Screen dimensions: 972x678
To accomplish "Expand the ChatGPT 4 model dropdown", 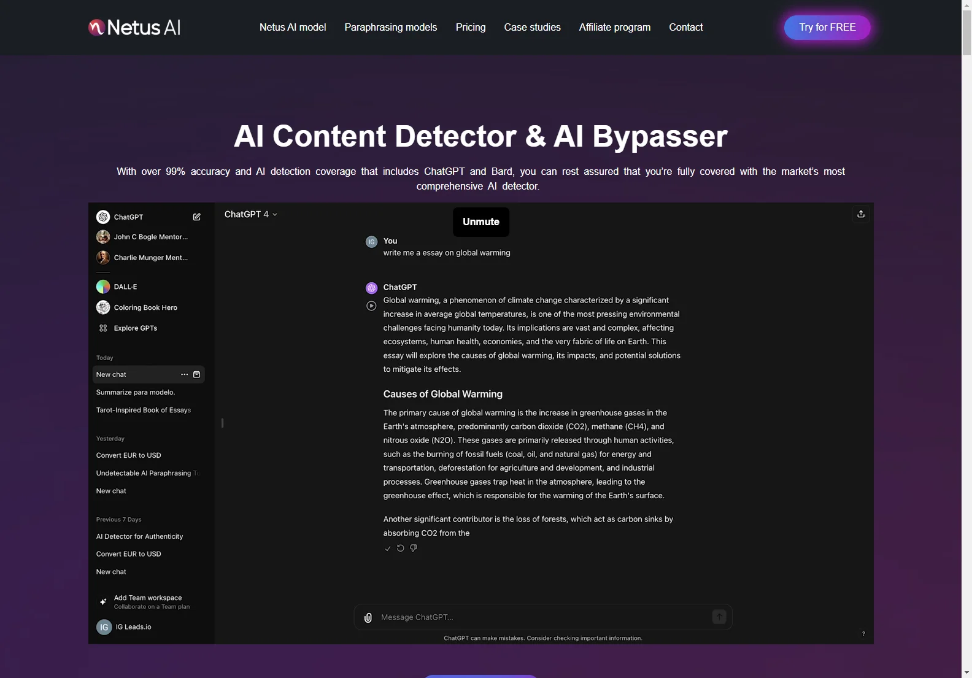I will (251, 214).
